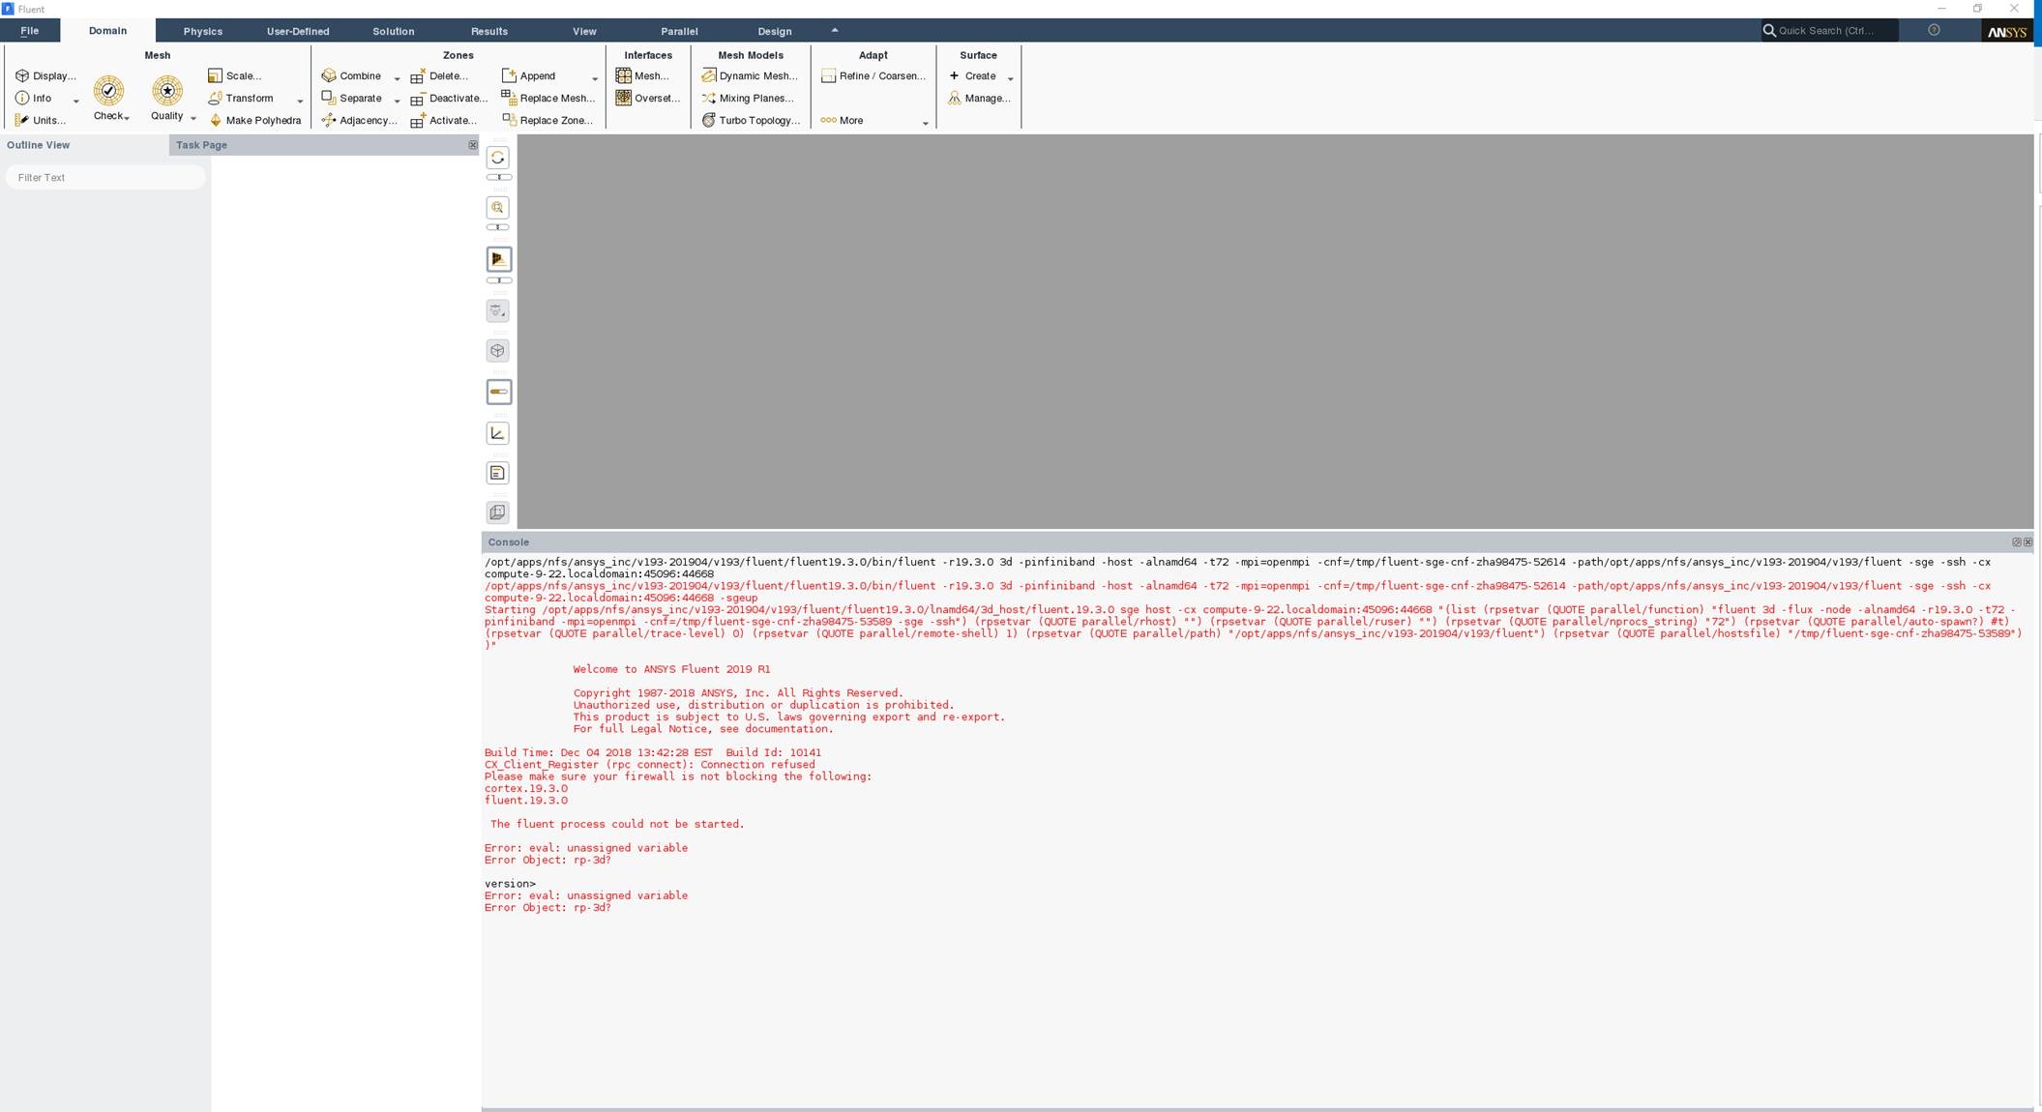Click the slider below the mesh display tool
The width and height of the screenshot is (2042, 1112).
[x=499, y=280]
